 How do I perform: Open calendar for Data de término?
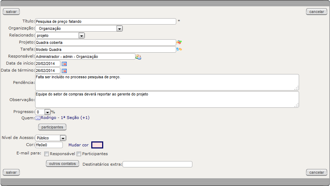[64, 71]
